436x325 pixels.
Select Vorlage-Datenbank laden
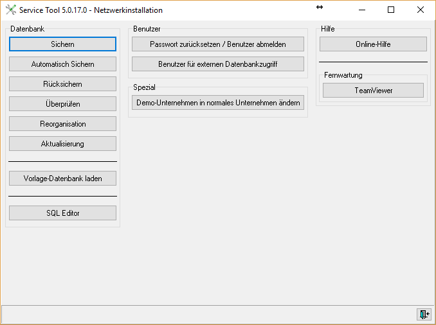coord(62,179)
